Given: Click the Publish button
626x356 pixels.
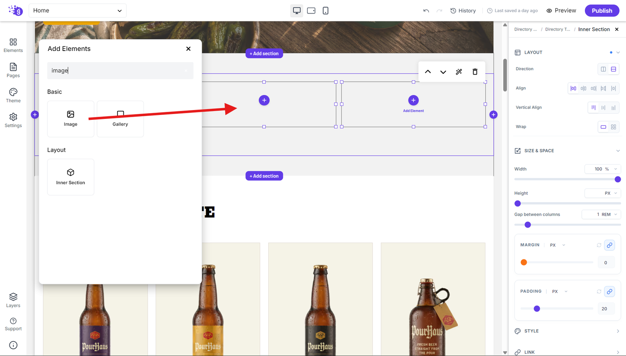Looking at the screenshot, I should (x=602, y=10).
